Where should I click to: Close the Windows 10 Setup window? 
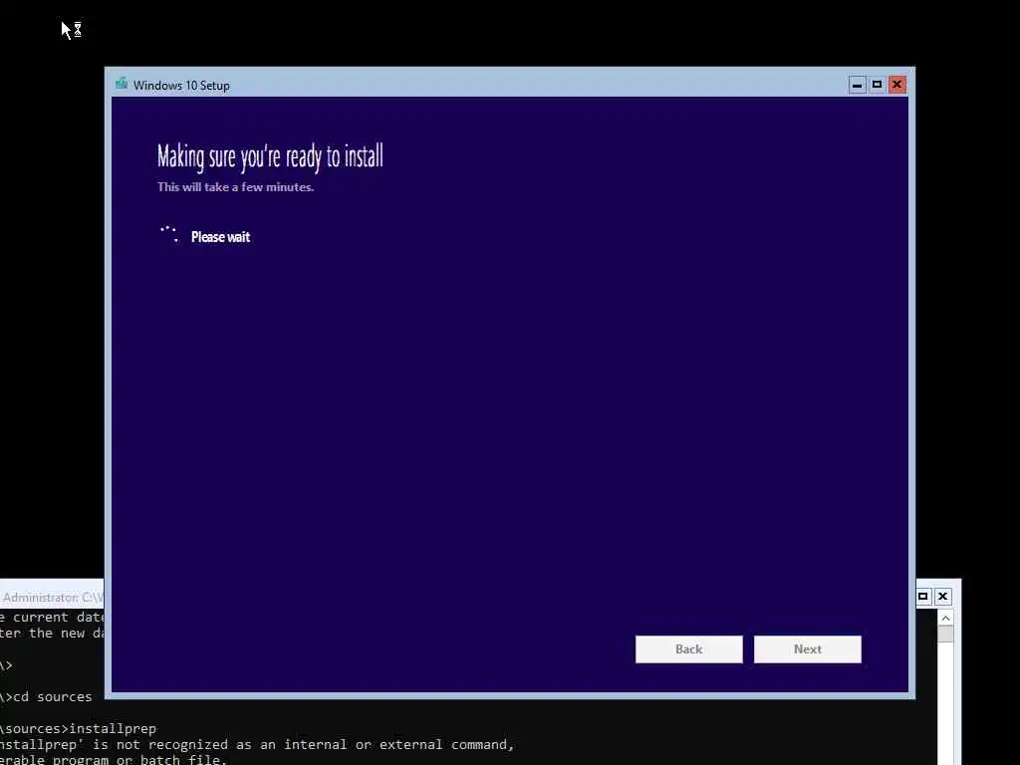pyautogui.click(x=897, y=85)
